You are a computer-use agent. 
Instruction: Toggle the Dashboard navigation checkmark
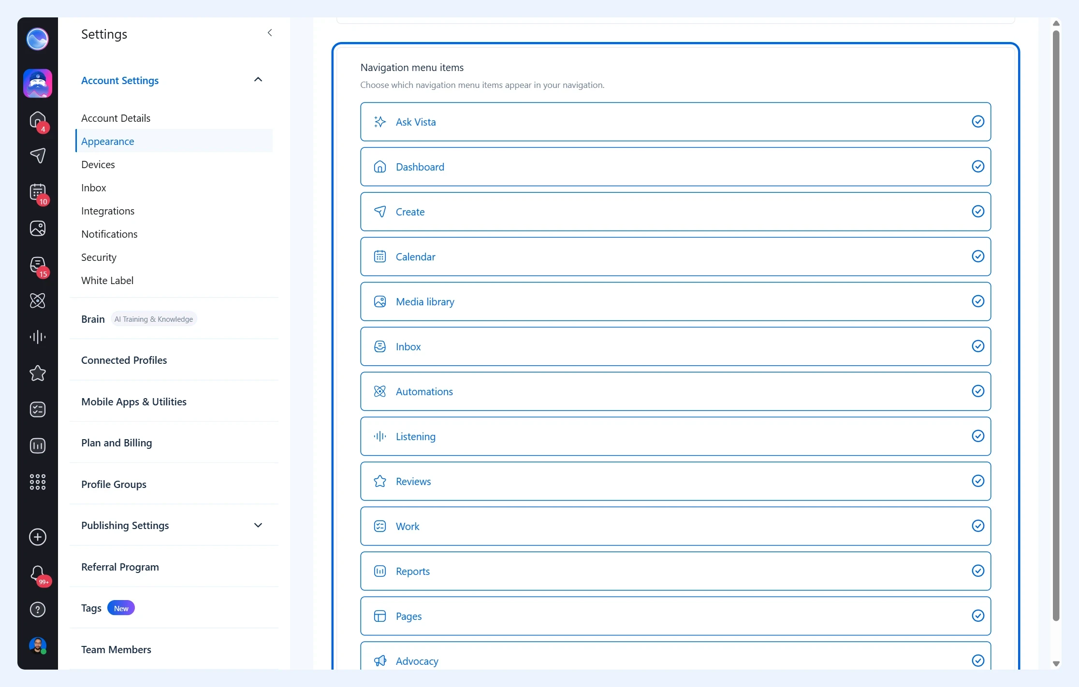coord(978,166)
